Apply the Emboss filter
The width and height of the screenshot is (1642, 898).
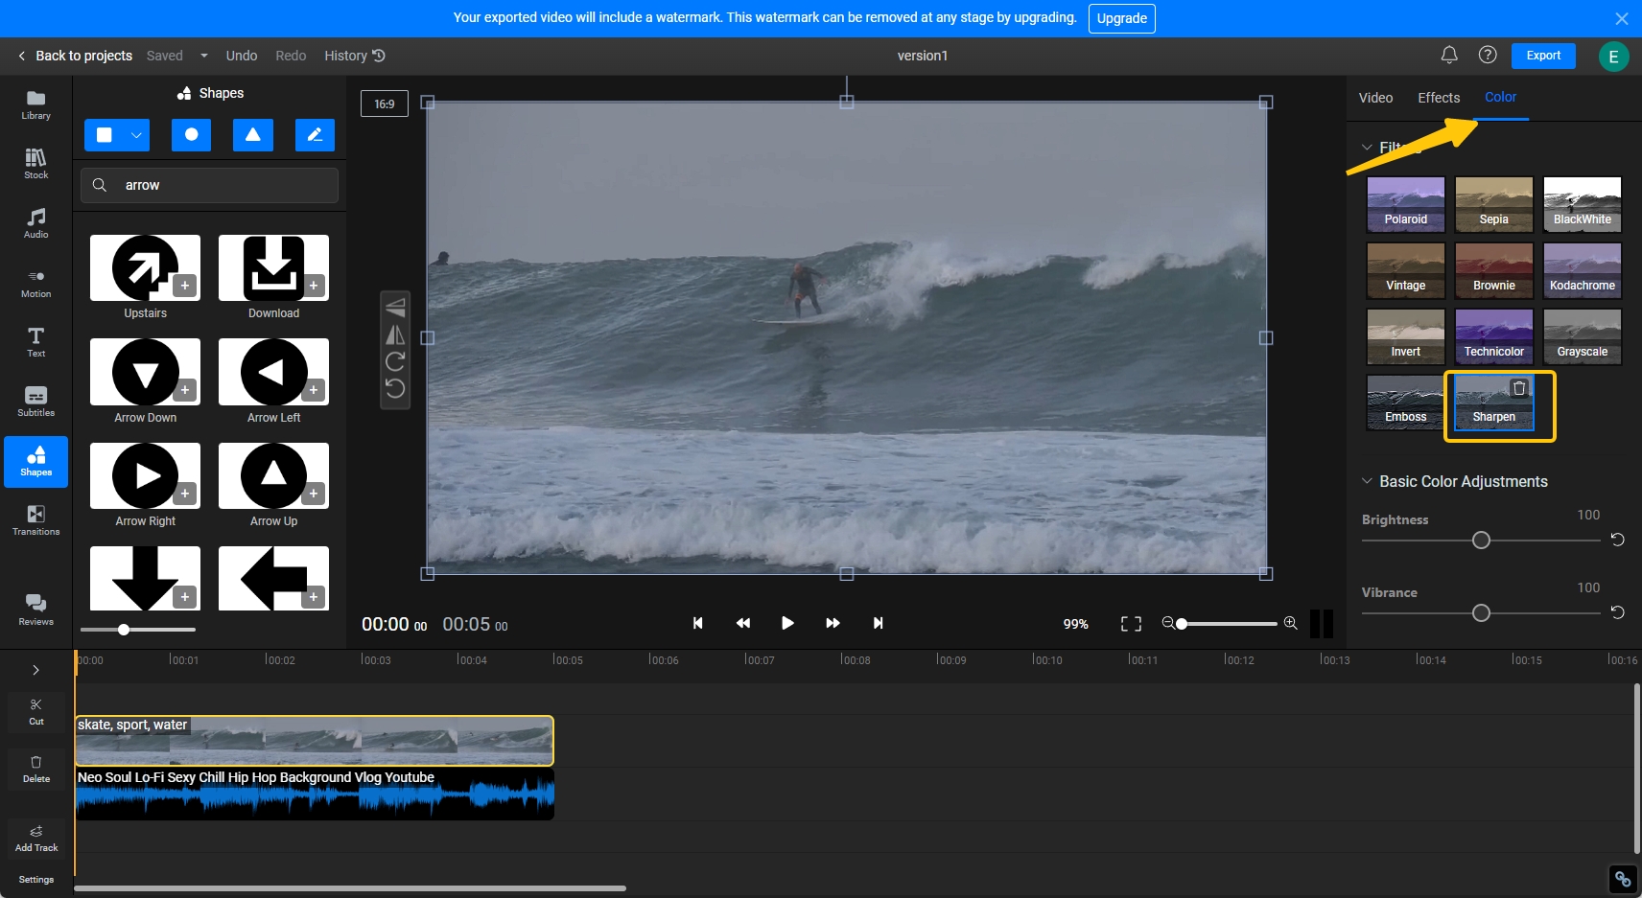pos(1405,403)
